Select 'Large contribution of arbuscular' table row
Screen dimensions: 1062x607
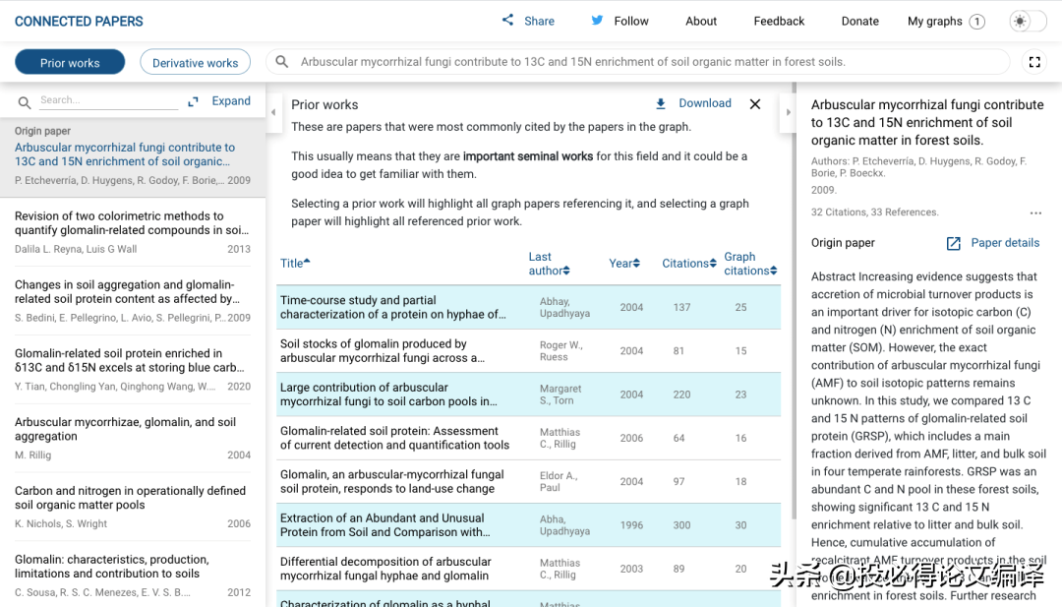point(528,395)
